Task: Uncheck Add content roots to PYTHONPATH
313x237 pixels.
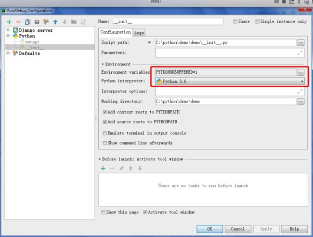Action: (104, 112)
